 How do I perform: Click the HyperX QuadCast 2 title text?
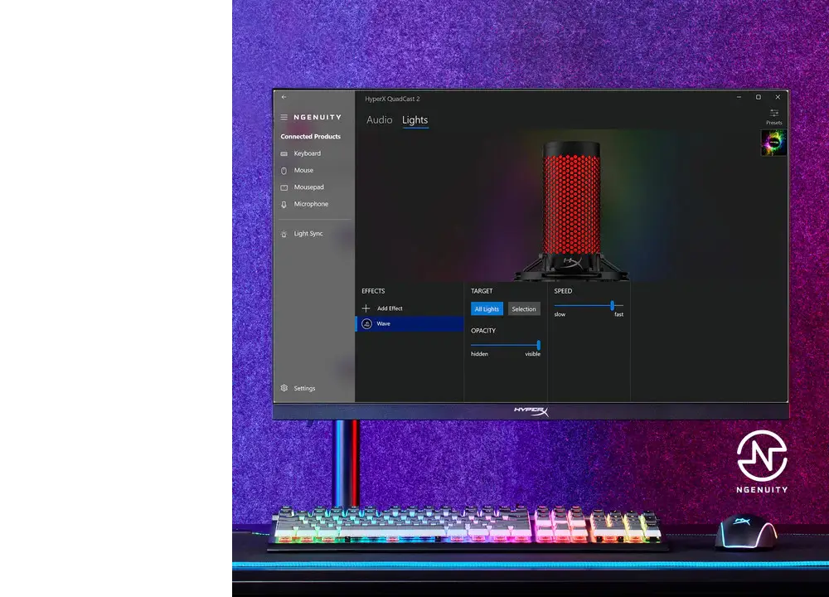coord(392,99)
